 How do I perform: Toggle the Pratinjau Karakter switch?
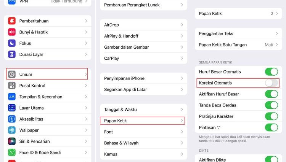coord(271,116)
